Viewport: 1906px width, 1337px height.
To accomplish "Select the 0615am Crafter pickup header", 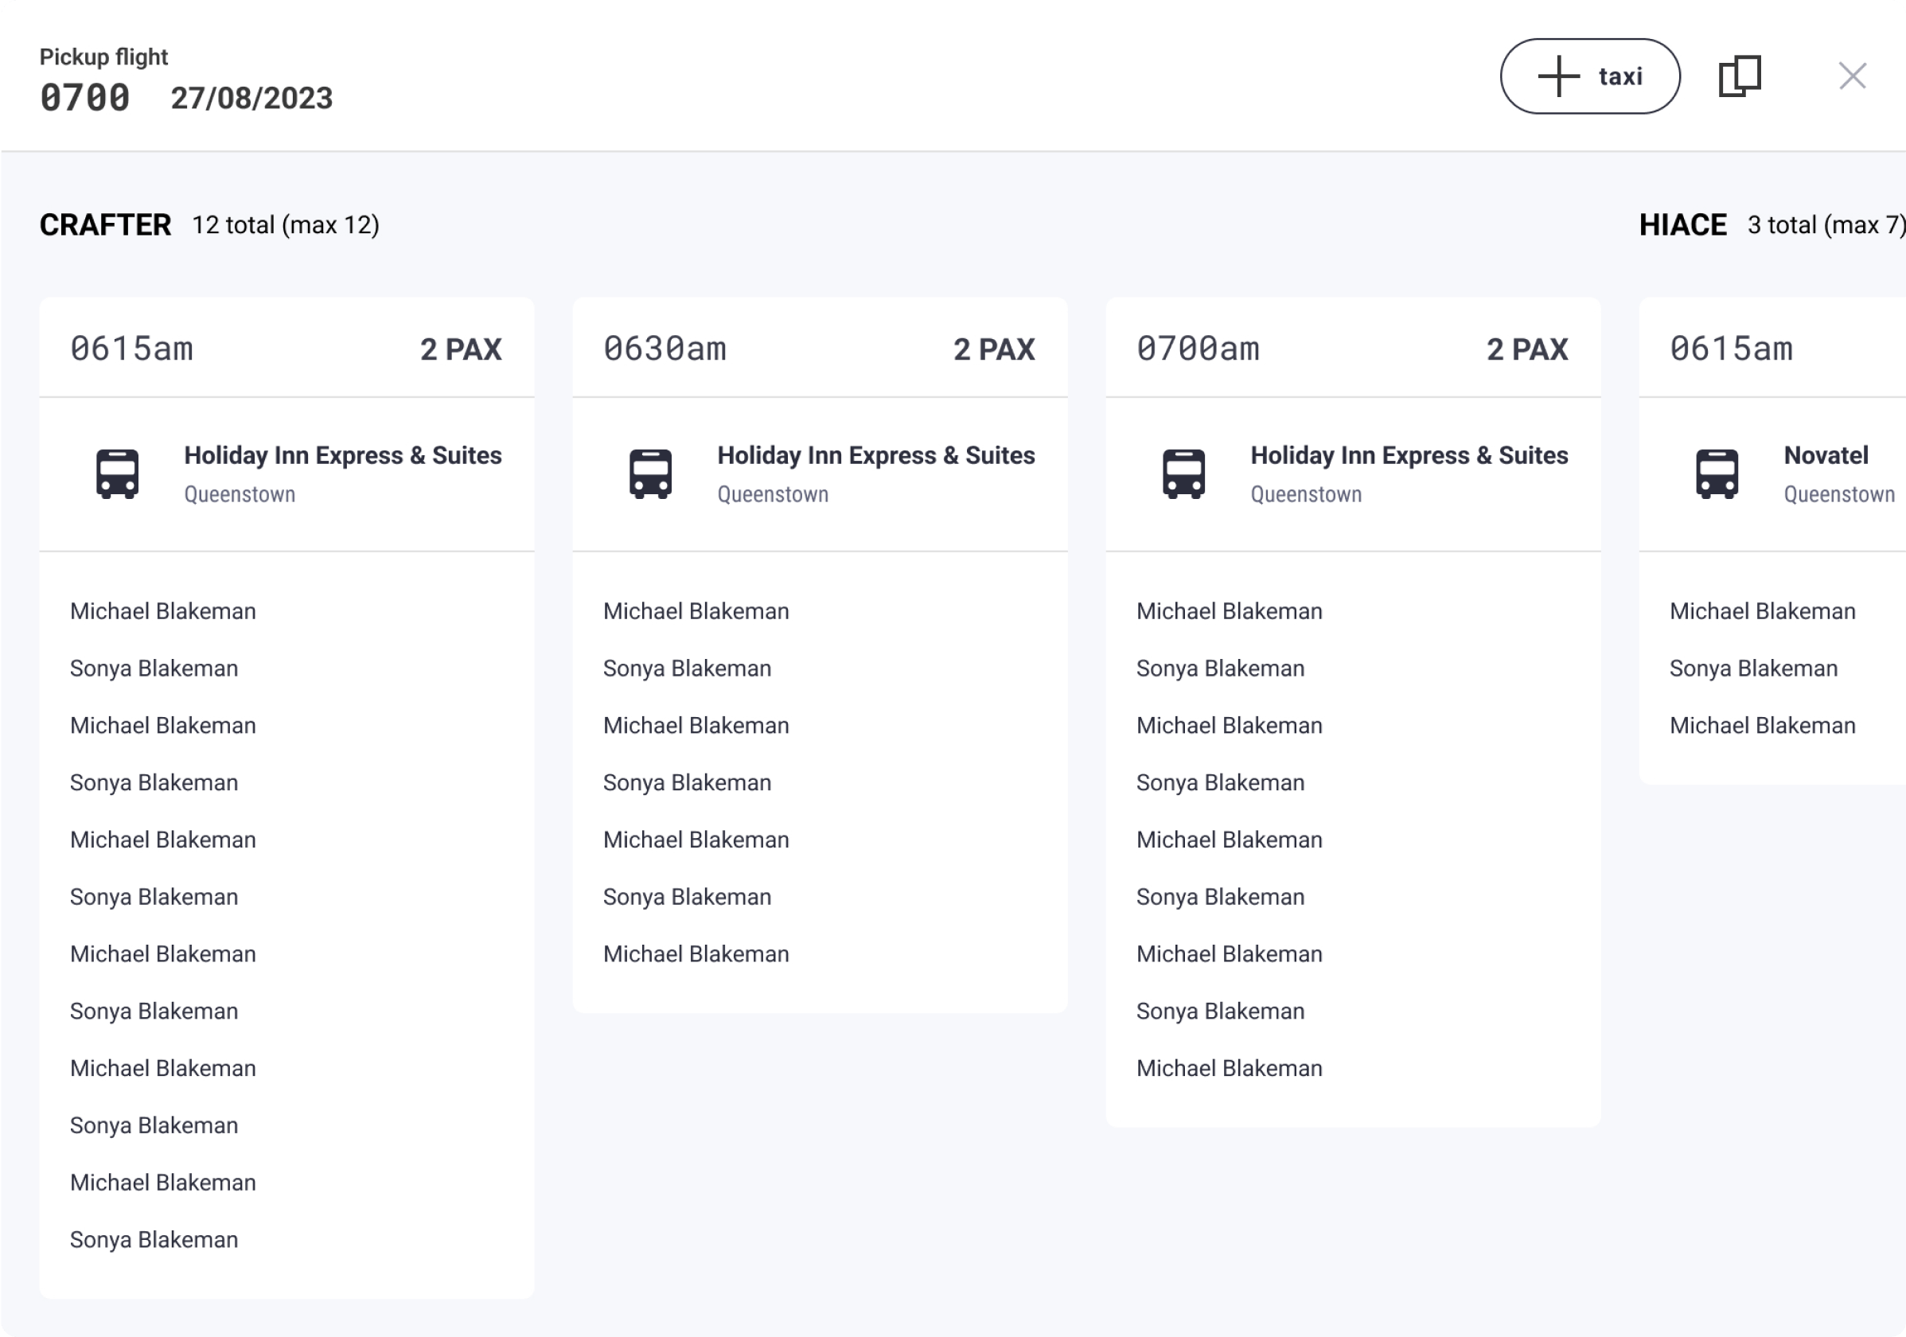I will pos(286,349).
